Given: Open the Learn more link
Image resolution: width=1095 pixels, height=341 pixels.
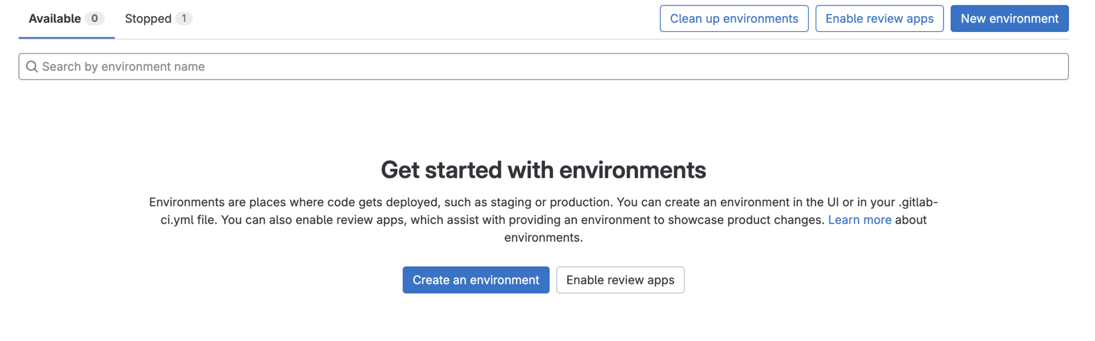Looking at the screenshot, I should 859,220.
